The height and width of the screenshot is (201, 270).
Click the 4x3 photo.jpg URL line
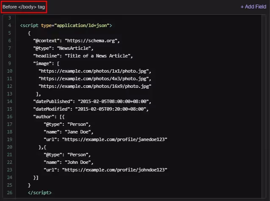coord(95,79)
